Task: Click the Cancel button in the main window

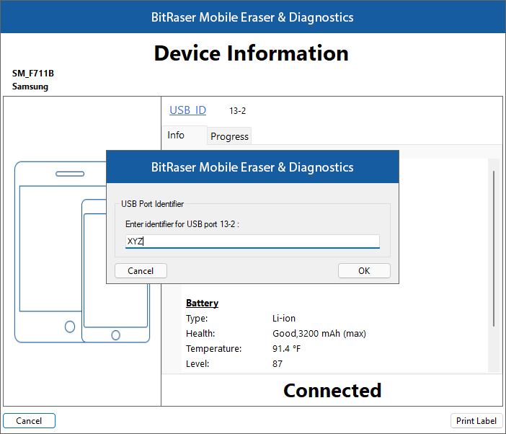Action: coord(29,421)
